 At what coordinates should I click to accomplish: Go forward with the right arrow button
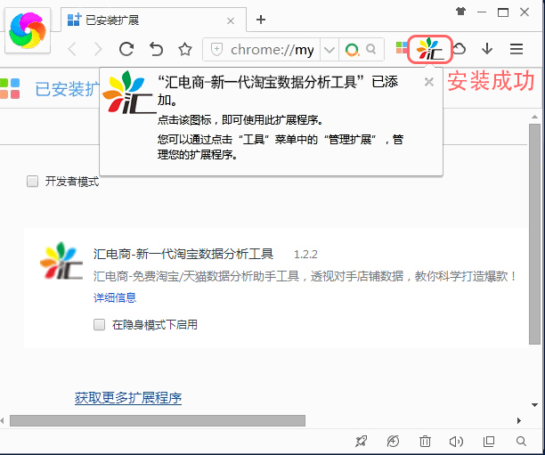click(x=98, y=49)
